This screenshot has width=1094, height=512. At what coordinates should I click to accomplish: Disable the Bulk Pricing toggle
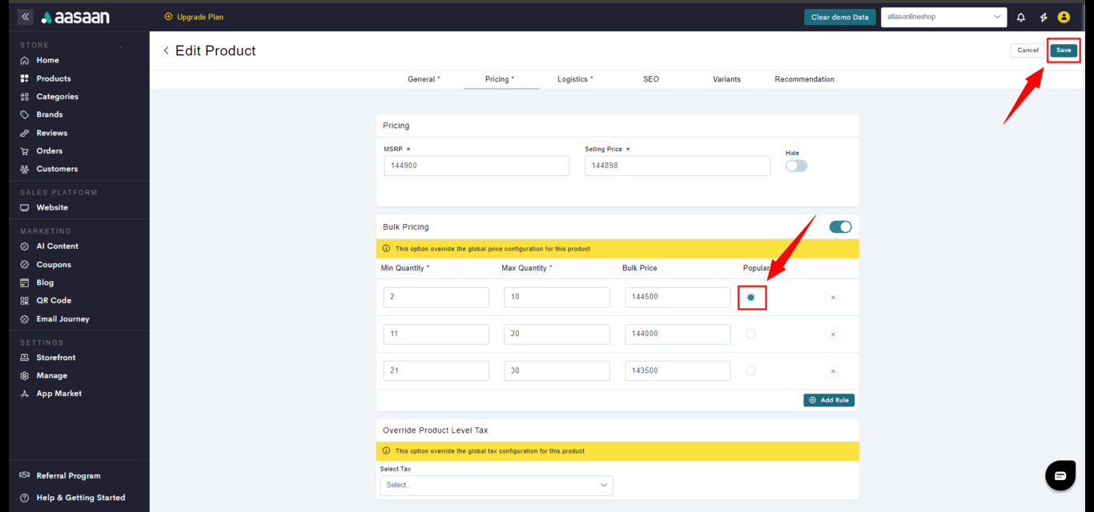(x=840, y=227)
